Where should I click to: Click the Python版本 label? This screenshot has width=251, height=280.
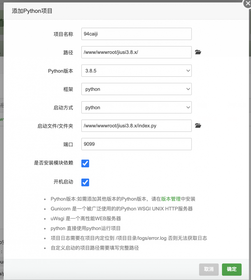click(60, 71)
